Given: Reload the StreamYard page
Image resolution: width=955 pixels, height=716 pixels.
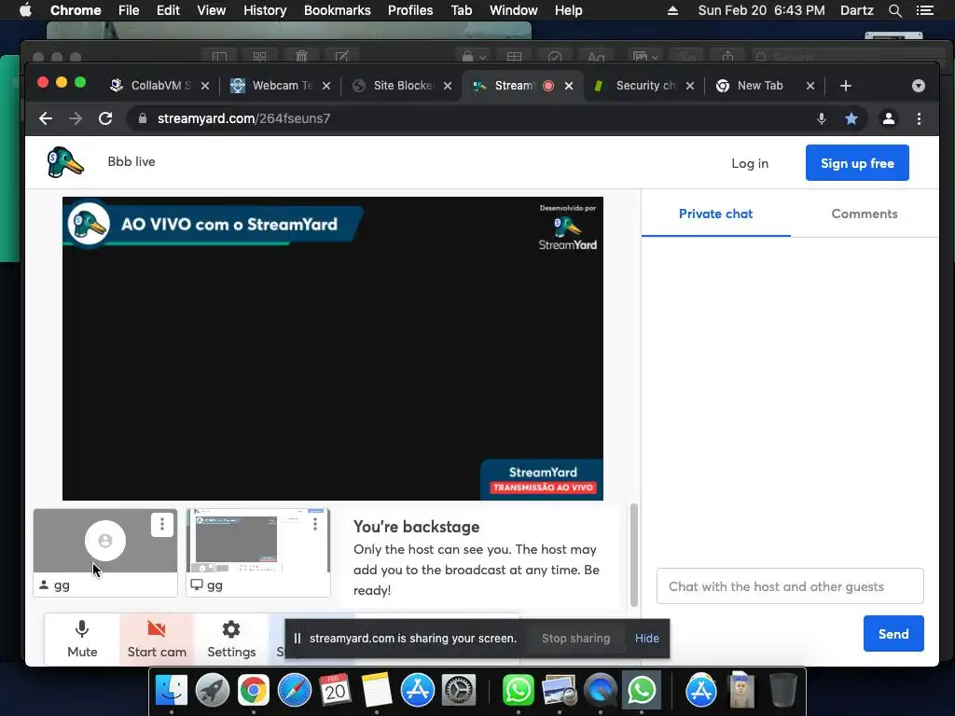Looking at the screenshot, I should pos(105,118).
